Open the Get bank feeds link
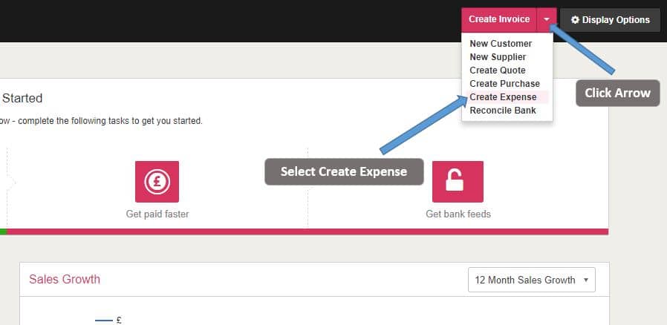 click(x=458, y=214)
